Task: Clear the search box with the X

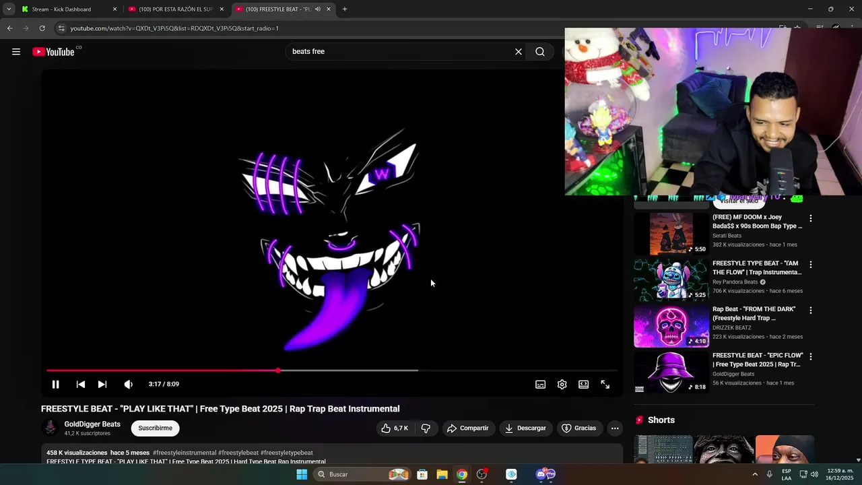Action: point(519,52)
